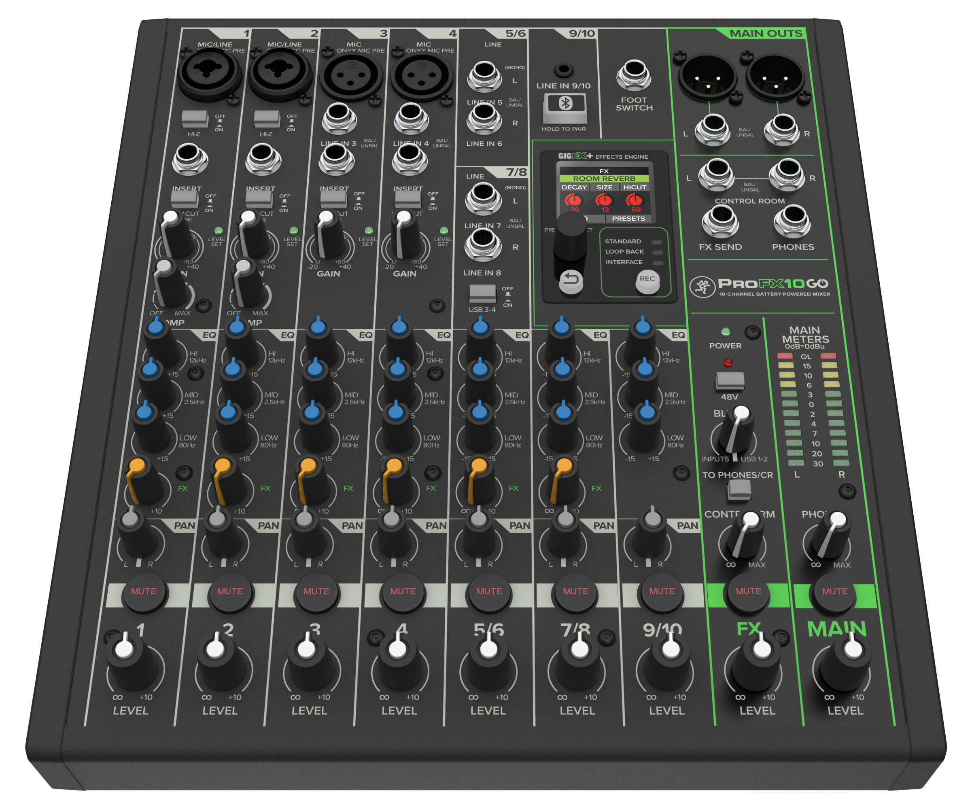The width and height of the screenshot is (972, 812).
Task: Tap the red DECAY knob on the FX display
Action: (x=575, y=200)
